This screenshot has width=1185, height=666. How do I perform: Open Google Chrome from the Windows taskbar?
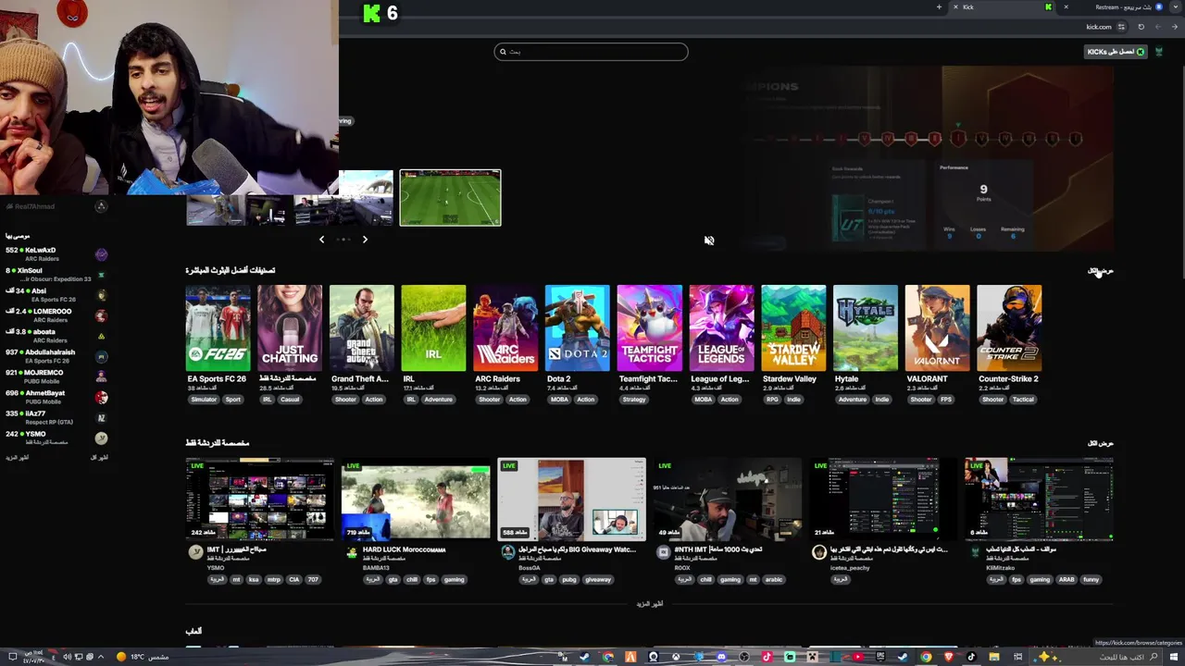pos(926,657)
